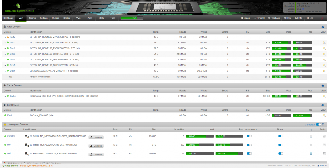Click the drive settings icon for SAMSUNG_MZVPW256HEGL
This screenshot has height=168, width=329.
(27, 136)
